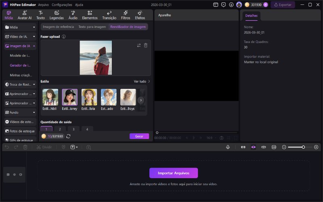Switch to the Texto para imagem tab
Image resolution: width=323 pixels, height=202 pixels.
(92, 27)
